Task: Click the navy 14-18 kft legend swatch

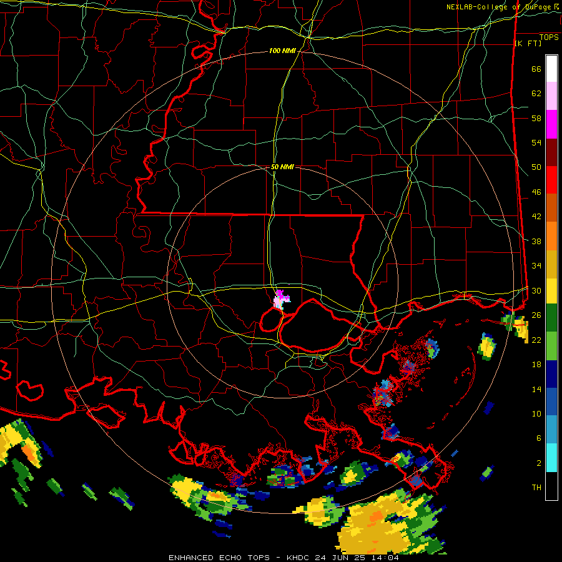Action: click(x=551, y=374)
